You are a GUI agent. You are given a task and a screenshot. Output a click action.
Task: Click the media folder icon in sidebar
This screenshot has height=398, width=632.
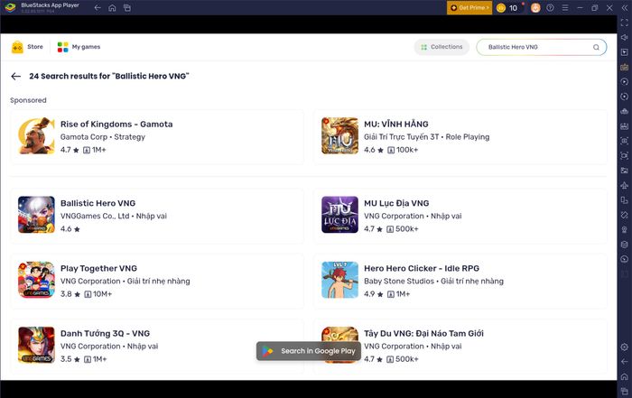pos(625,171)
